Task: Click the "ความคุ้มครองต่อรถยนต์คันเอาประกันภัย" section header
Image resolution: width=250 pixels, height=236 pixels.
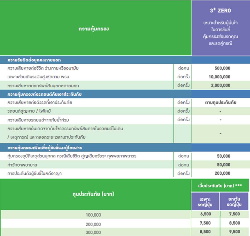Action: point(45,94)
